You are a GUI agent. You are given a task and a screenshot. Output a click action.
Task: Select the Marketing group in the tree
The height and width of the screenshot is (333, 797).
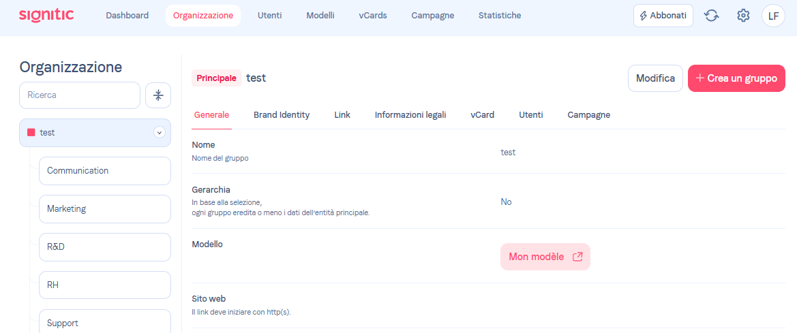click(x=104, y=209)
